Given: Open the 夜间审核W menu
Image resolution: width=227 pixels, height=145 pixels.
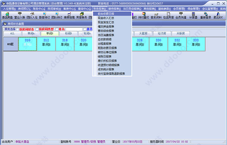Looking at the screenshot, I should (x=54, y=9).
